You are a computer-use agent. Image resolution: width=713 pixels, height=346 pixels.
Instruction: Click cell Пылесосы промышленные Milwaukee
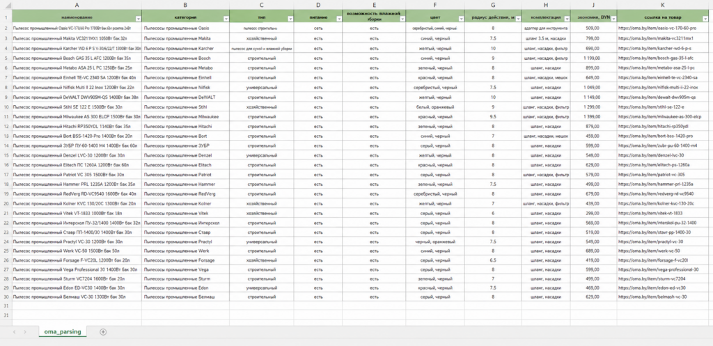185,116
